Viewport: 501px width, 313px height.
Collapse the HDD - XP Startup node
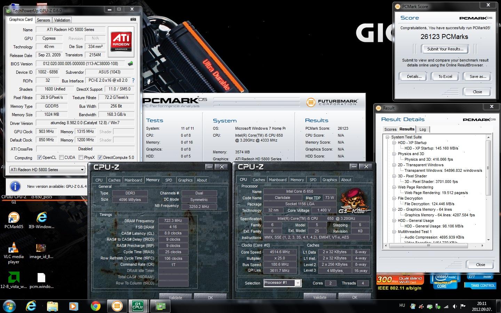tap(394, 143)
